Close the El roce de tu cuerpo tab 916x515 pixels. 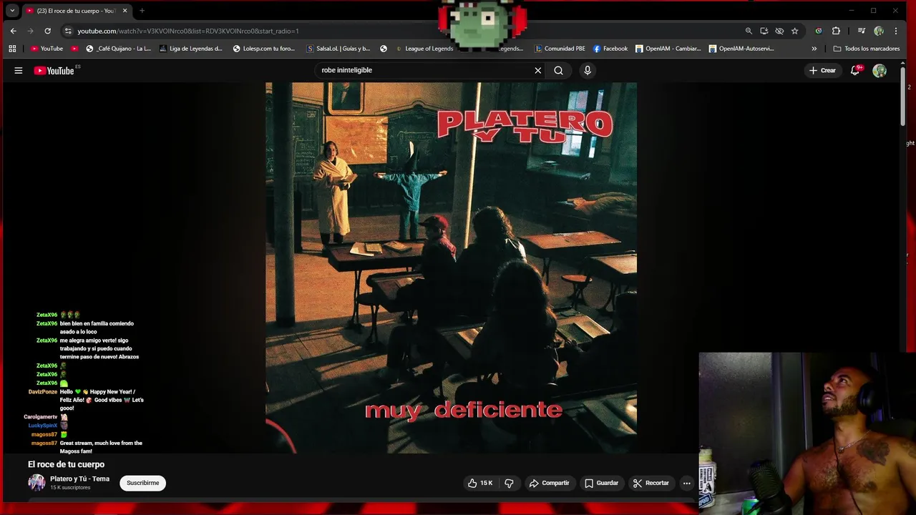coord(125,11)
